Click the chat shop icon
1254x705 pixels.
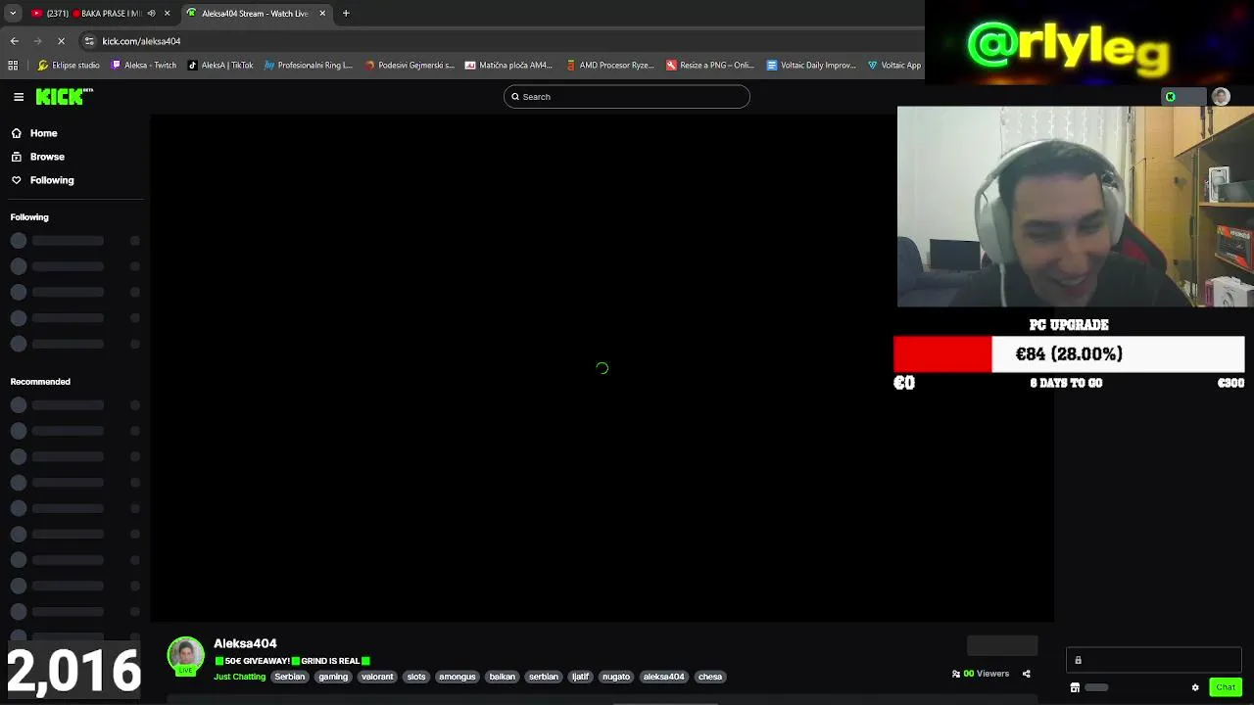[x=1075, y=687]
